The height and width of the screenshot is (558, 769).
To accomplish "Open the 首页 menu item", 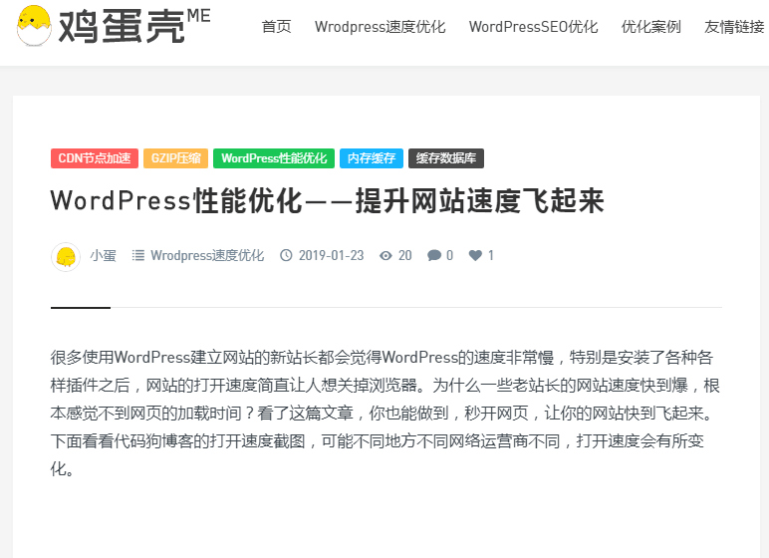I will click(x=277, y=27).
